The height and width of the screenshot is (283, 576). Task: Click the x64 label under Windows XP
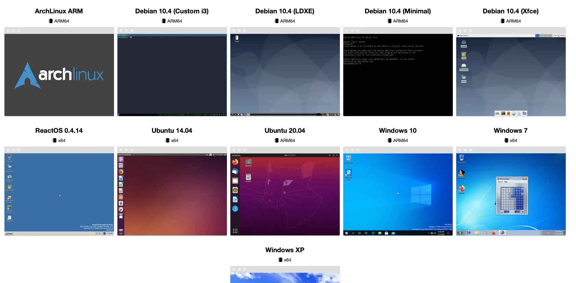[x=287, y=260]
